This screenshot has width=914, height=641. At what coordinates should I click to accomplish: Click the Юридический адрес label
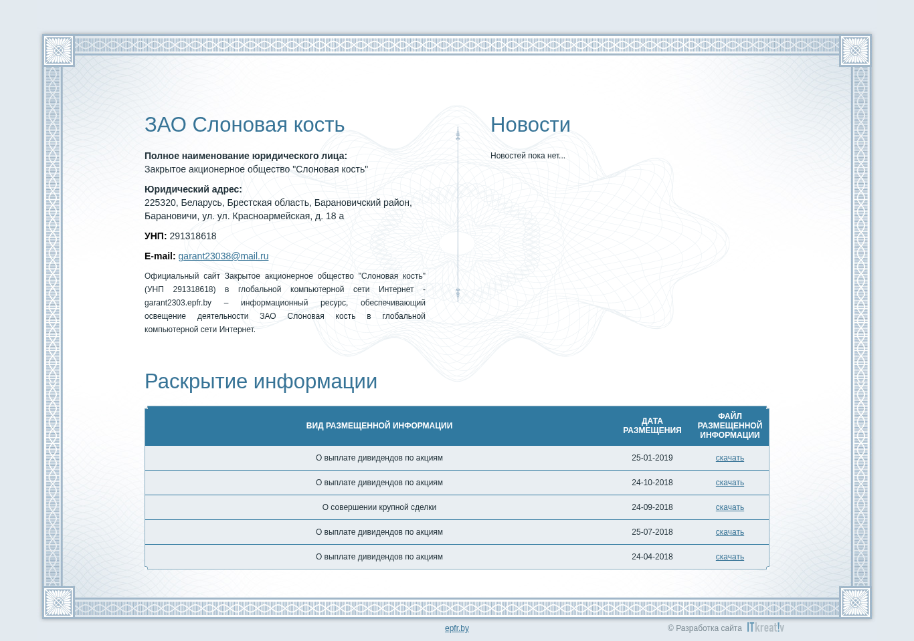coord(193,189)
